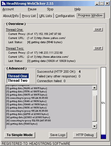Viewport: 111px width, 146px height.
Task: Click the proxy address 152.158.247.97:80 in Overview
Action: click(50, 34)
